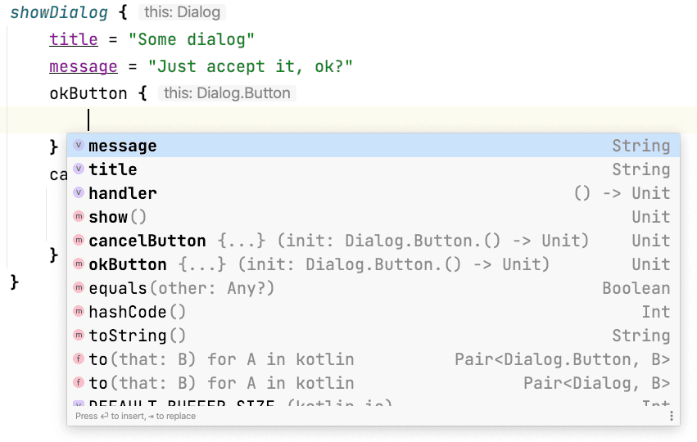
Task: Click the "Some dialog" string literal
Action: tap(195, 39)
